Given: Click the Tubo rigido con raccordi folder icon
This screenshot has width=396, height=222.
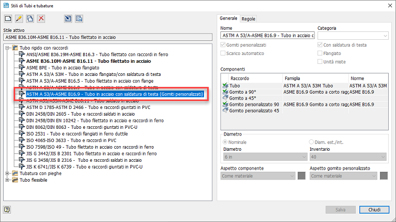Looking at the screenshot, I should (x=15, y=48).
